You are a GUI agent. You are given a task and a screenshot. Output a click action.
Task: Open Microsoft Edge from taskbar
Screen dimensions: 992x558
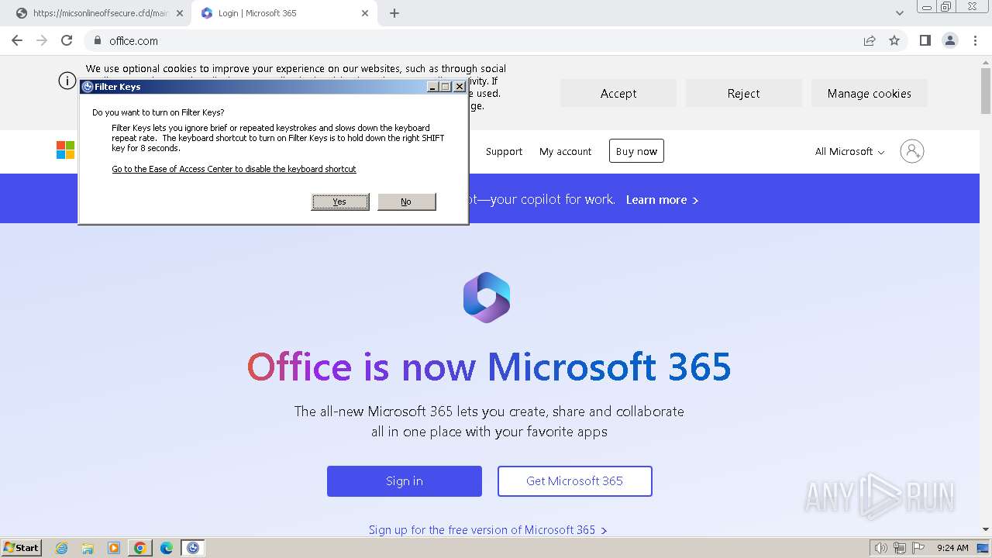(x=167, y=548)
